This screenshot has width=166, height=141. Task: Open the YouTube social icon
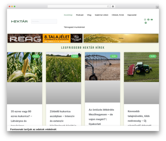(x=152, y=20)
